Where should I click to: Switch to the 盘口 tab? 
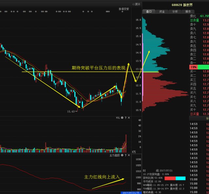149,11
